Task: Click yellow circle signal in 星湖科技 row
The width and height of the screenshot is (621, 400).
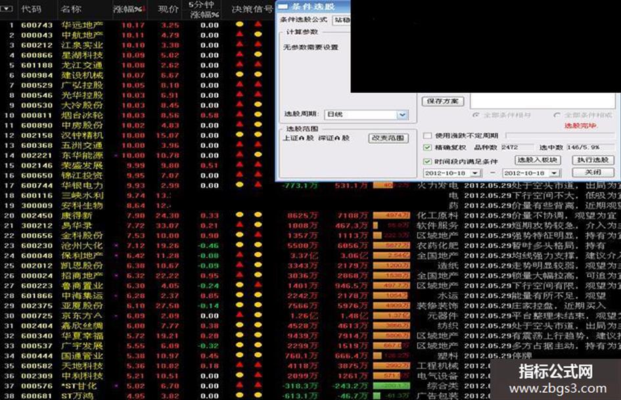Action: [258, 55]
